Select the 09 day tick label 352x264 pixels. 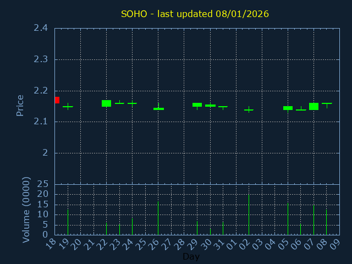tap(335, 244)
